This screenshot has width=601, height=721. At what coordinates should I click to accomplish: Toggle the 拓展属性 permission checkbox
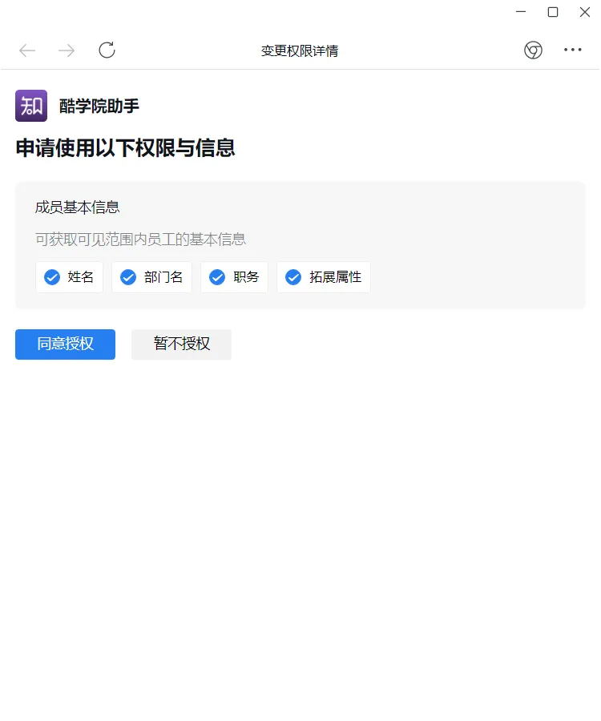(293, 277)
